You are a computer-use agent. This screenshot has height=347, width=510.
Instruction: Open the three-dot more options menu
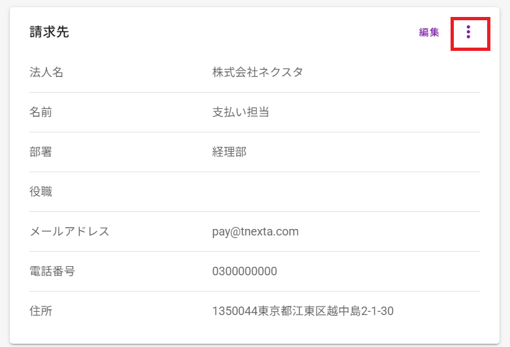click(x=468, y=32)
